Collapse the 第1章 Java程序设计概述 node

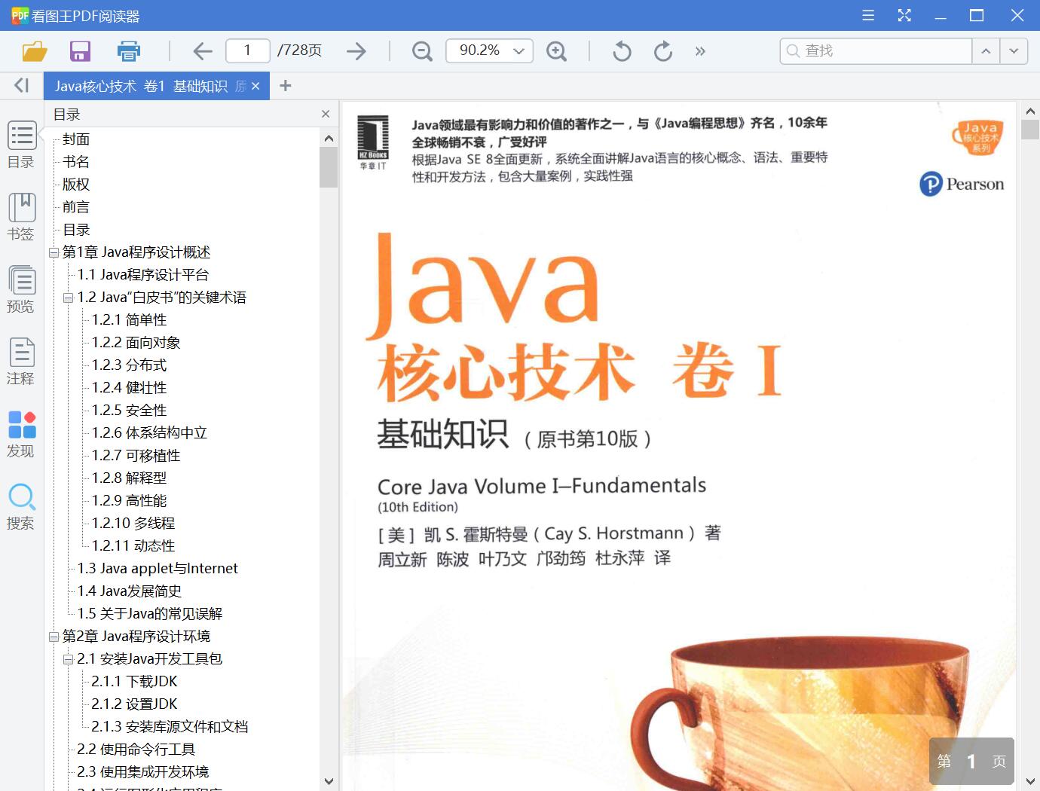pyautogui.click(x=54, y=253)
